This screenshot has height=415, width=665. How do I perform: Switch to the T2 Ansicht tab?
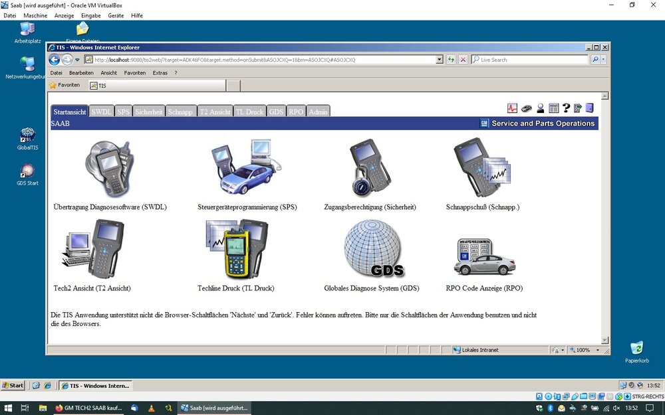tap(215, 112)
